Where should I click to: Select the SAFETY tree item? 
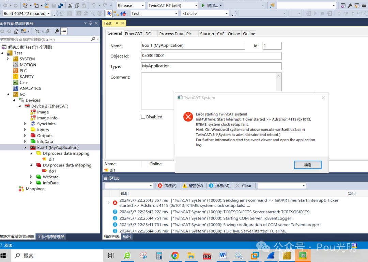[x=27, y=77]
